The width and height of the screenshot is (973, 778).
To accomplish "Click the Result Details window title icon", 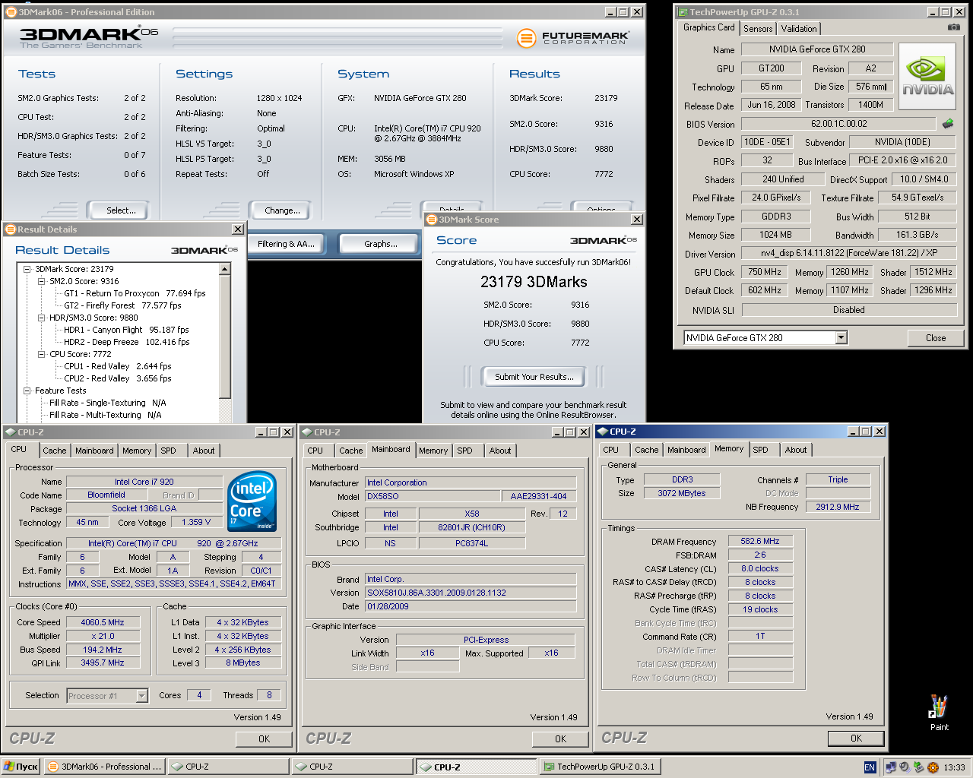I will tap(11, 229).
